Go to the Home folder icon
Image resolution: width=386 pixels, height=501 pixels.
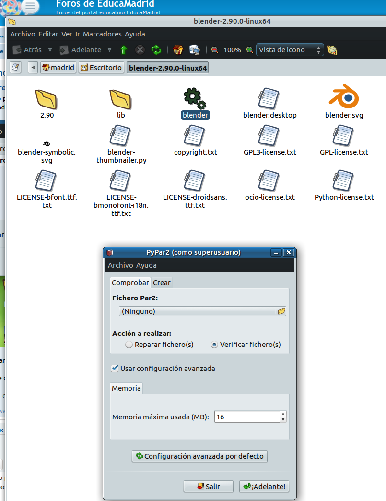[178, 50]
